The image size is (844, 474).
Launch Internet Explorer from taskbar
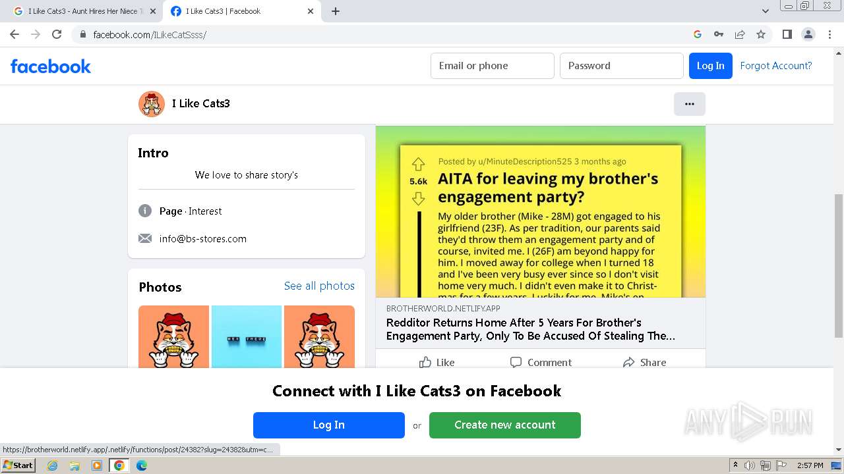pyautogui.click(x=53, y=465)
